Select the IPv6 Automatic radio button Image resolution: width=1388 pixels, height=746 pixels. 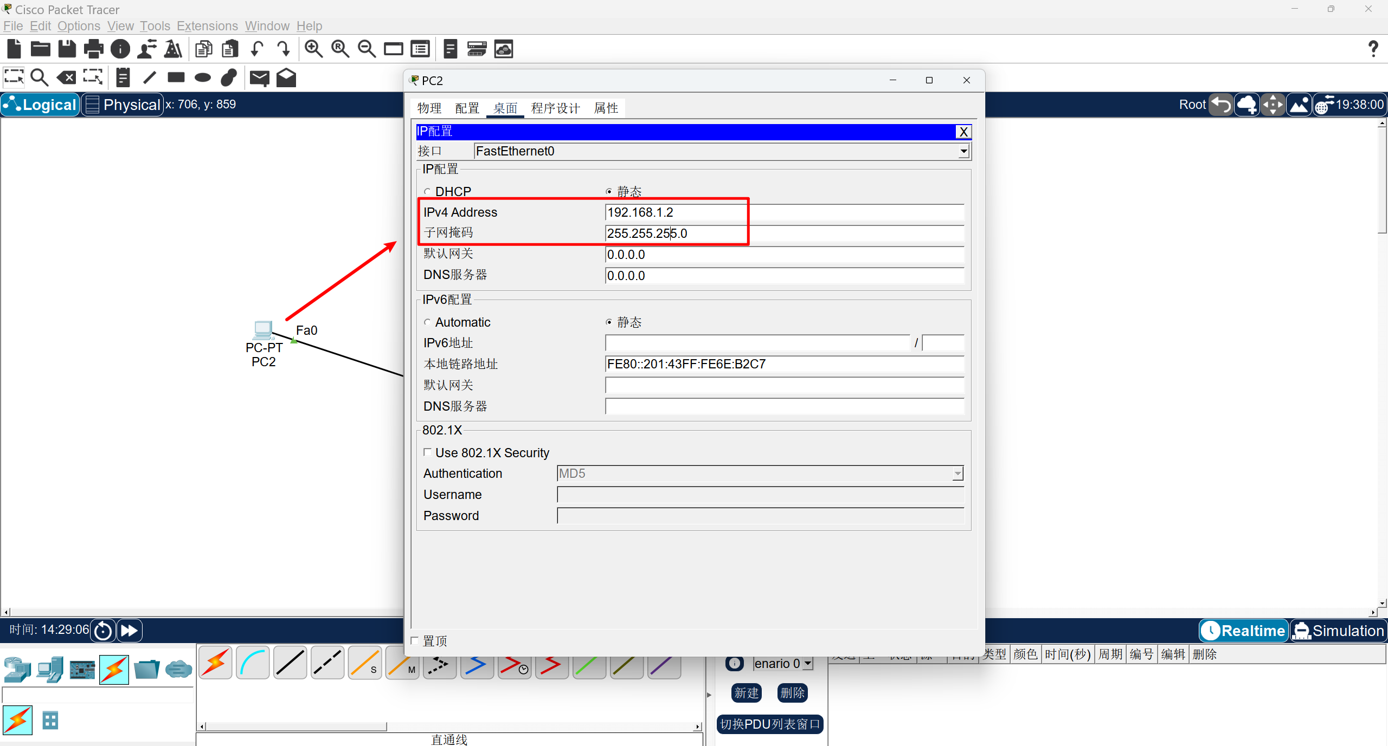pos(427,322)
